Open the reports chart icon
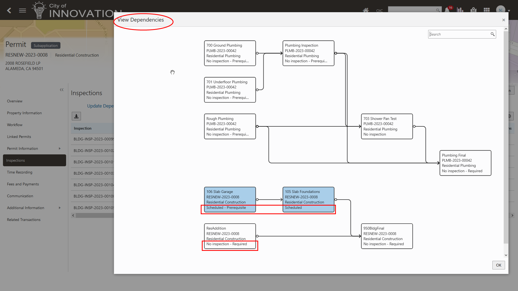The image size is (518, 291). [460, 10]
